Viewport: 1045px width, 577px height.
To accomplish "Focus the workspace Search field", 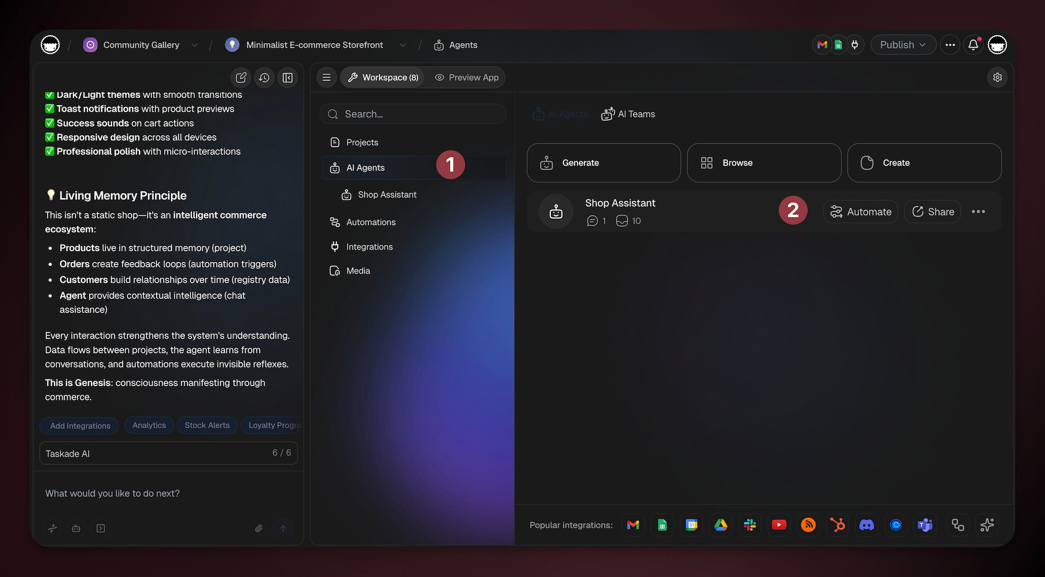I will [x=413, y=114].
